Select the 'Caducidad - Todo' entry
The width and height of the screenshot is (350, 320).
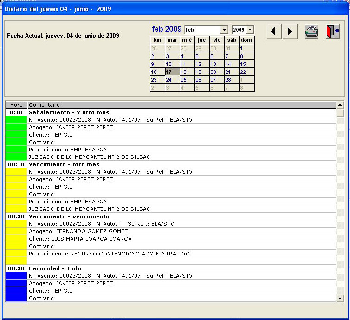(55, 268)
